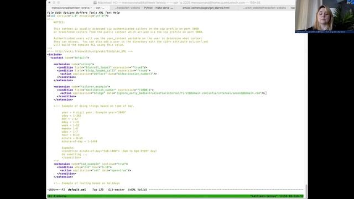This screenshot has height=199, width=354.
Task: Click the minute-of-day = 1-1440 comment line
Action: point(80,142)
